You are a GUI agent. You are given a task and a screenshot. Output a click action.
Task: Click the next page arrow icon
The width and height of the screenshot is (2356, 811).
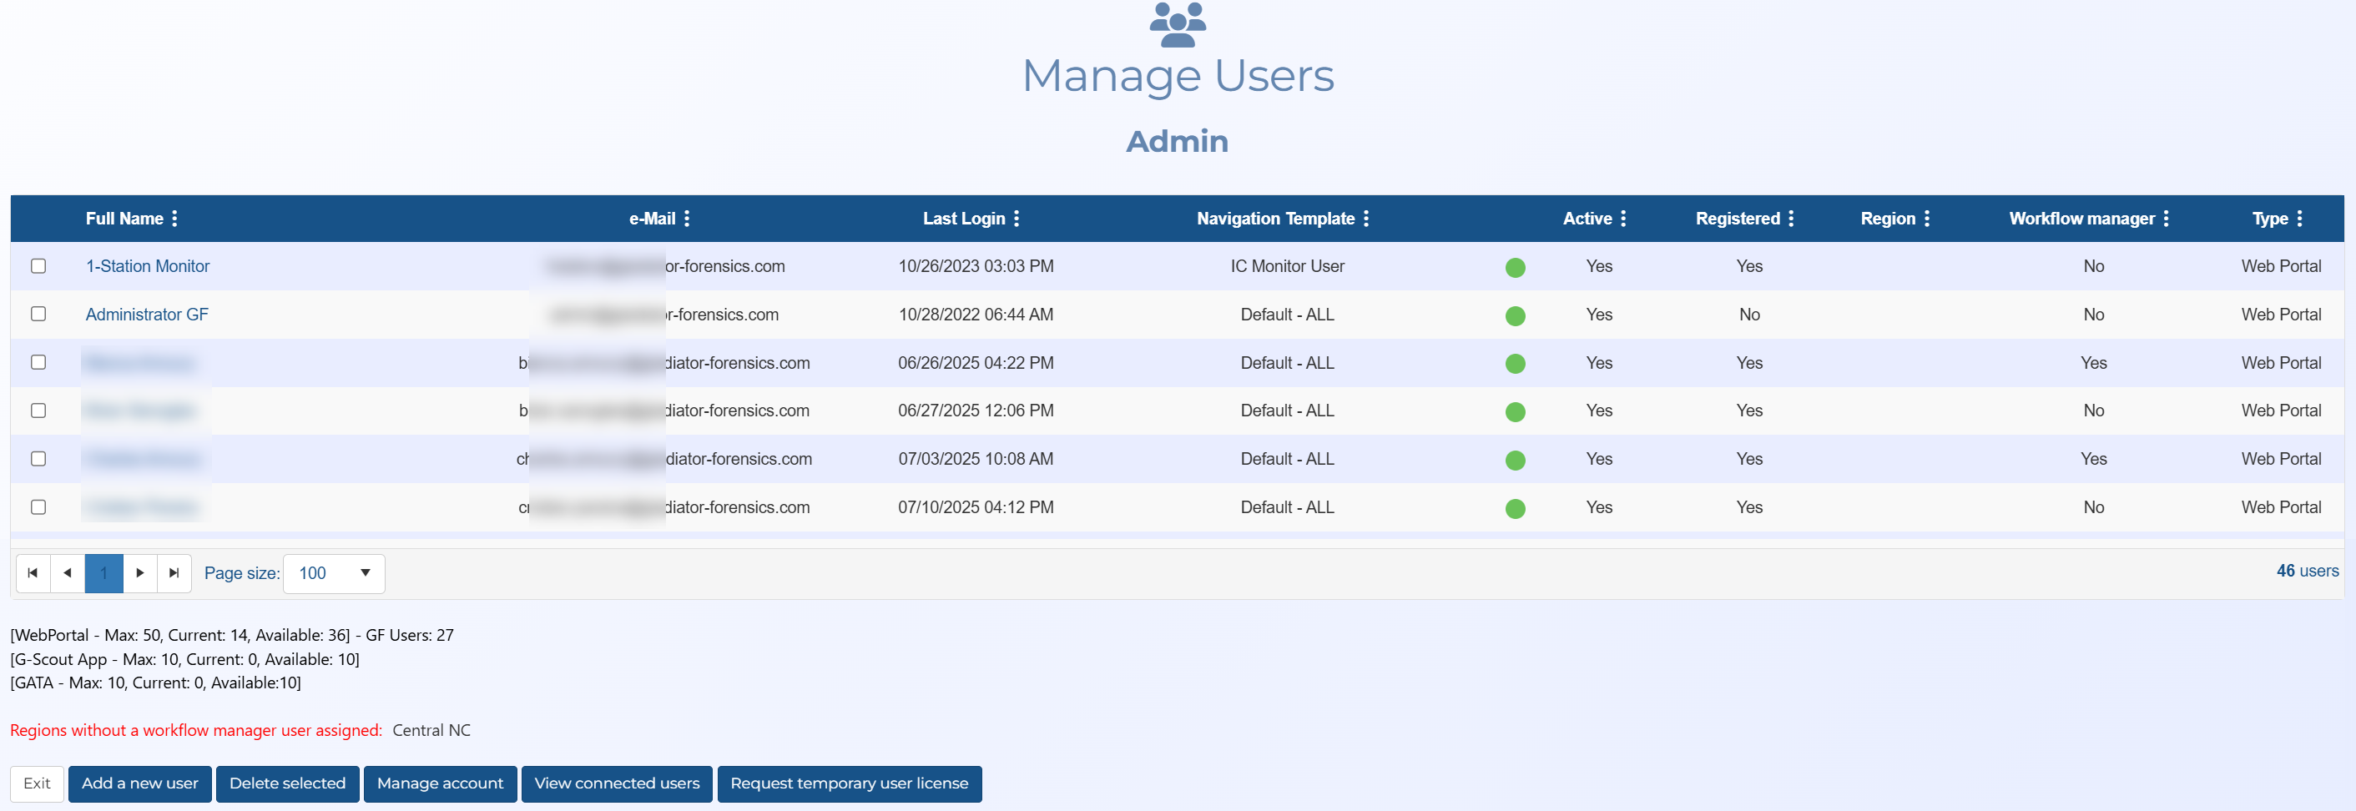tap(140, 573)
